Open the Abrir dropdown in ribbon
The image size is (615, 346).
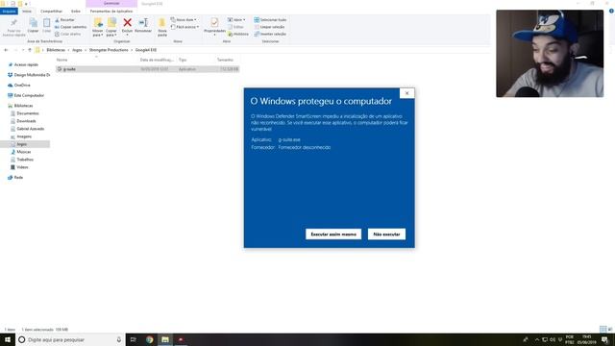[236, 19]
